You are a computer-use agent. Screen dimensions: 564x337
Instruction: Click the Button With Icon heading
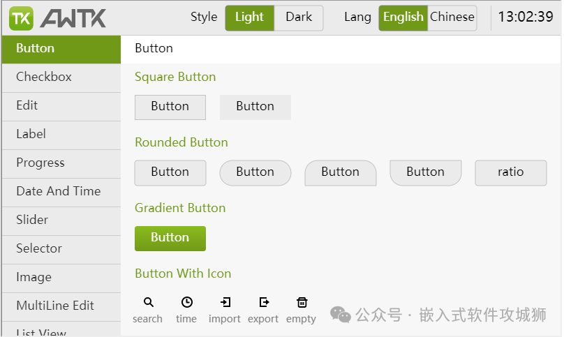click(x=183, y=274)
